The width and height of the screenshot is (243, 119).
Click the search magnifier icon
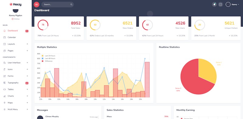(71, 5)
